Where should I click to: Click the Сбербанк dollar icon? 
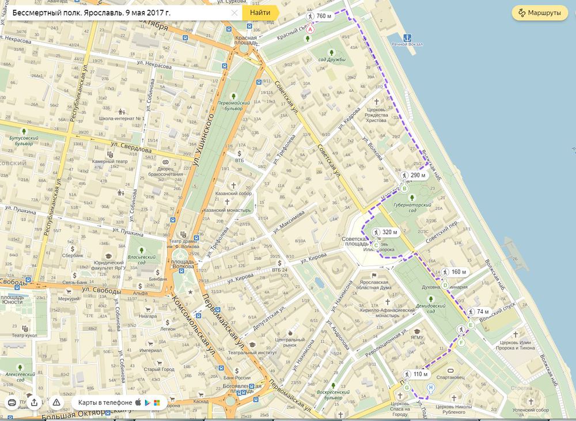pyautogui.click(x=73, y=249)
